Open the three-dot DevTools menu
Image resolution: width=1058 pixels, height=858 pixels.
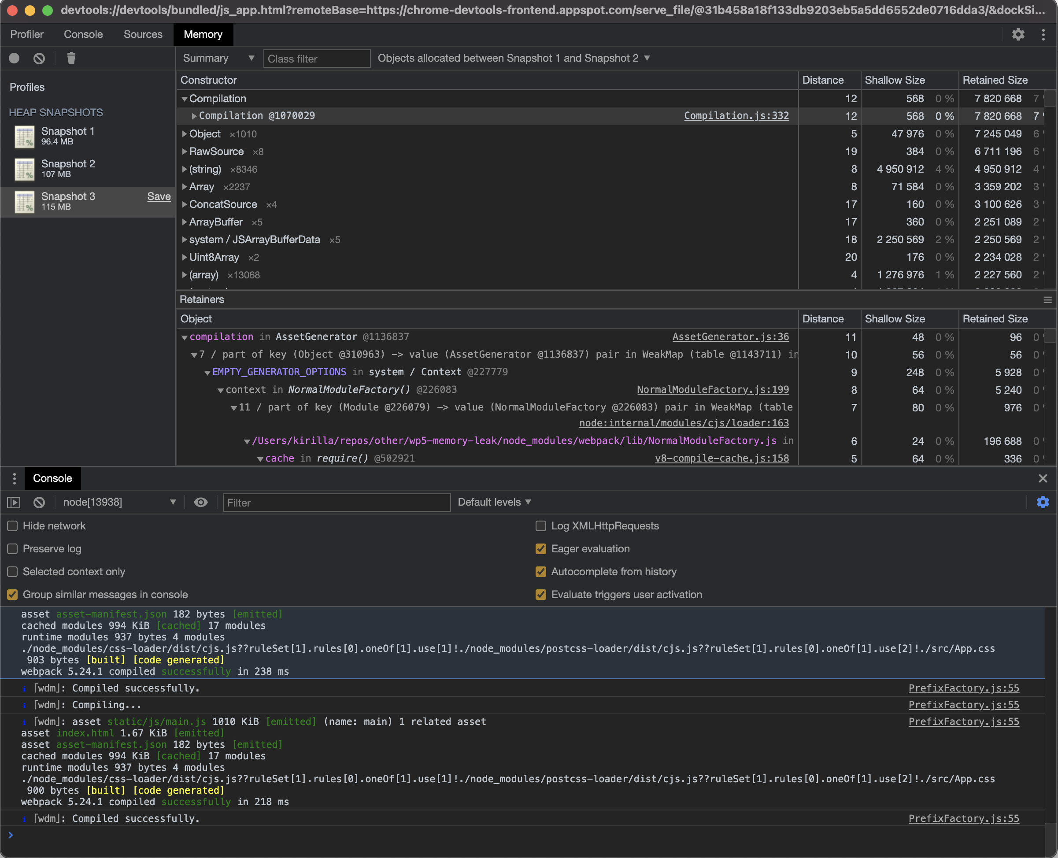click(1043, 34)
